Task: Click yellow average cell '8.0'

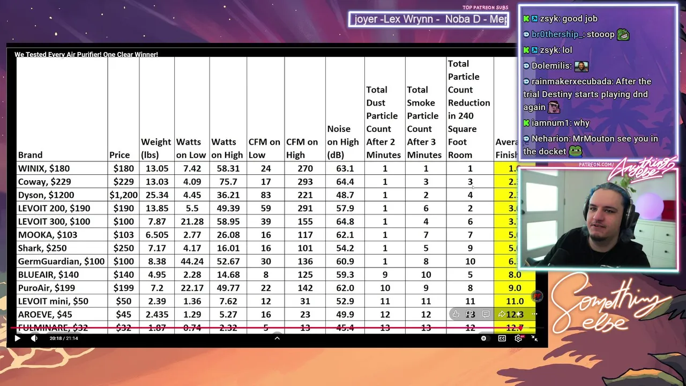Action: coord(514,274)
